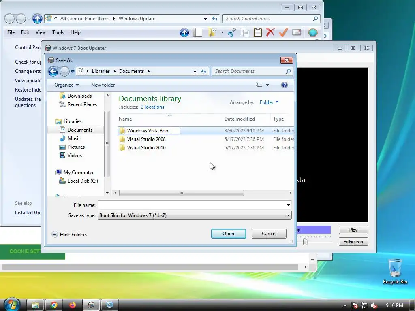Click the Back arrow in Save As dialog
The width and height of the screenshot is (415, 311).
(53, 71)
